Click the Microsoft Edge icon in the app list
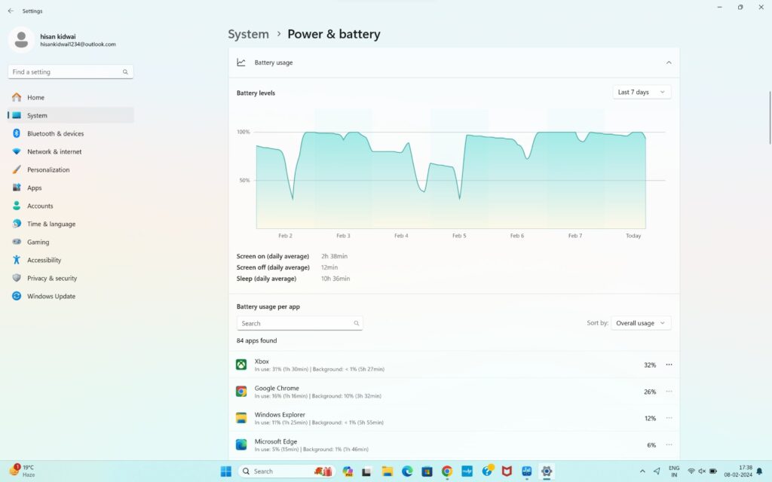 [241, 444]
